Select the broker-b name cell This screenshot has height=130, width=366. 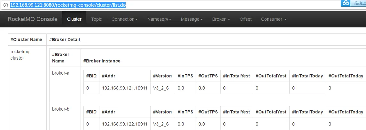61,109
